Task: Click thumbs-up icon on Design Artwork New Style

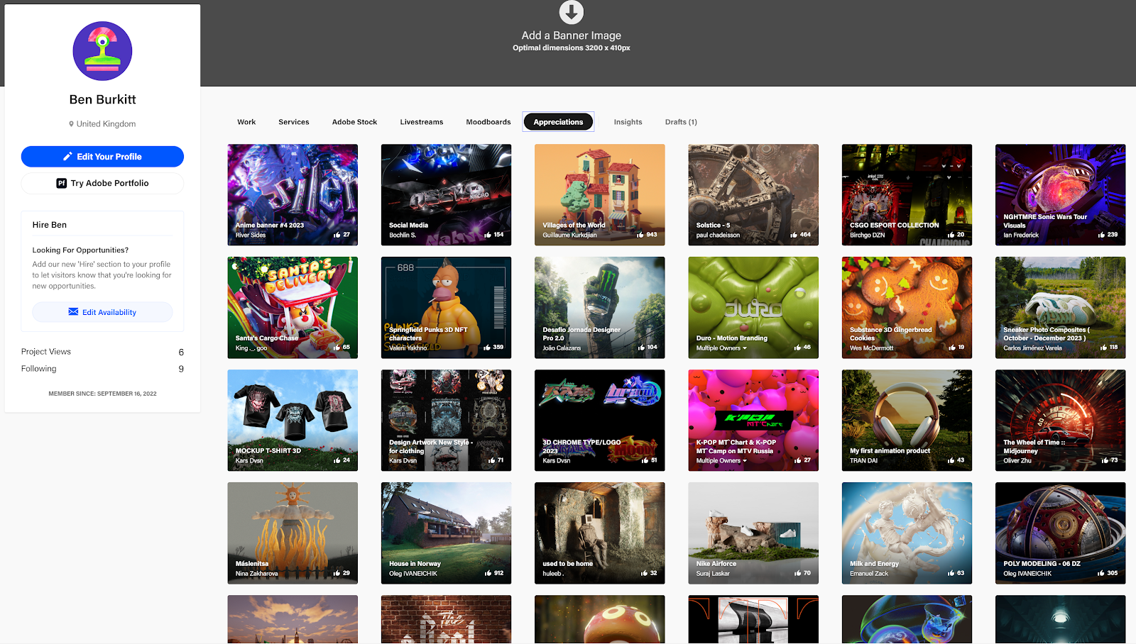Action: (x=491, y=460)
